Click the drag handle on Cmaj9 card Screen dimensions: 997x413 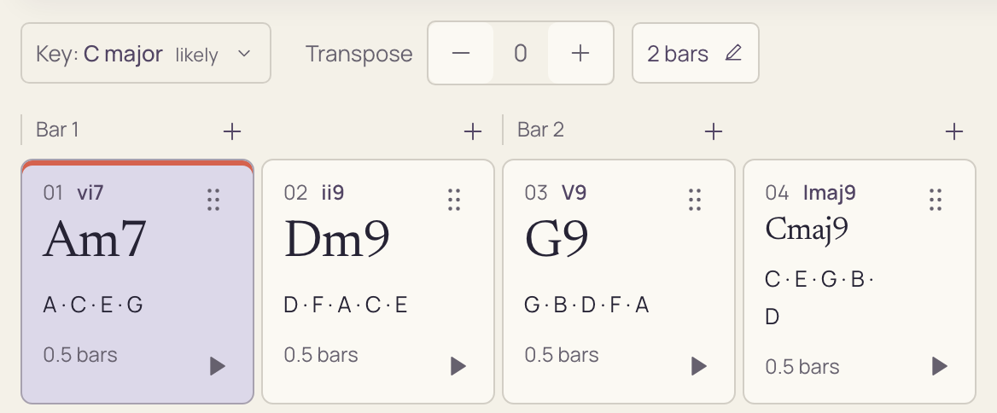click(936, 200)
